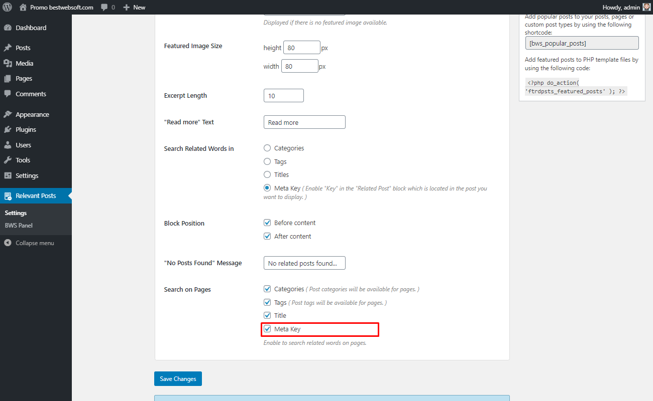Click Save Changes button
Viewport: 653px width, 401px height.
[178, 379]
